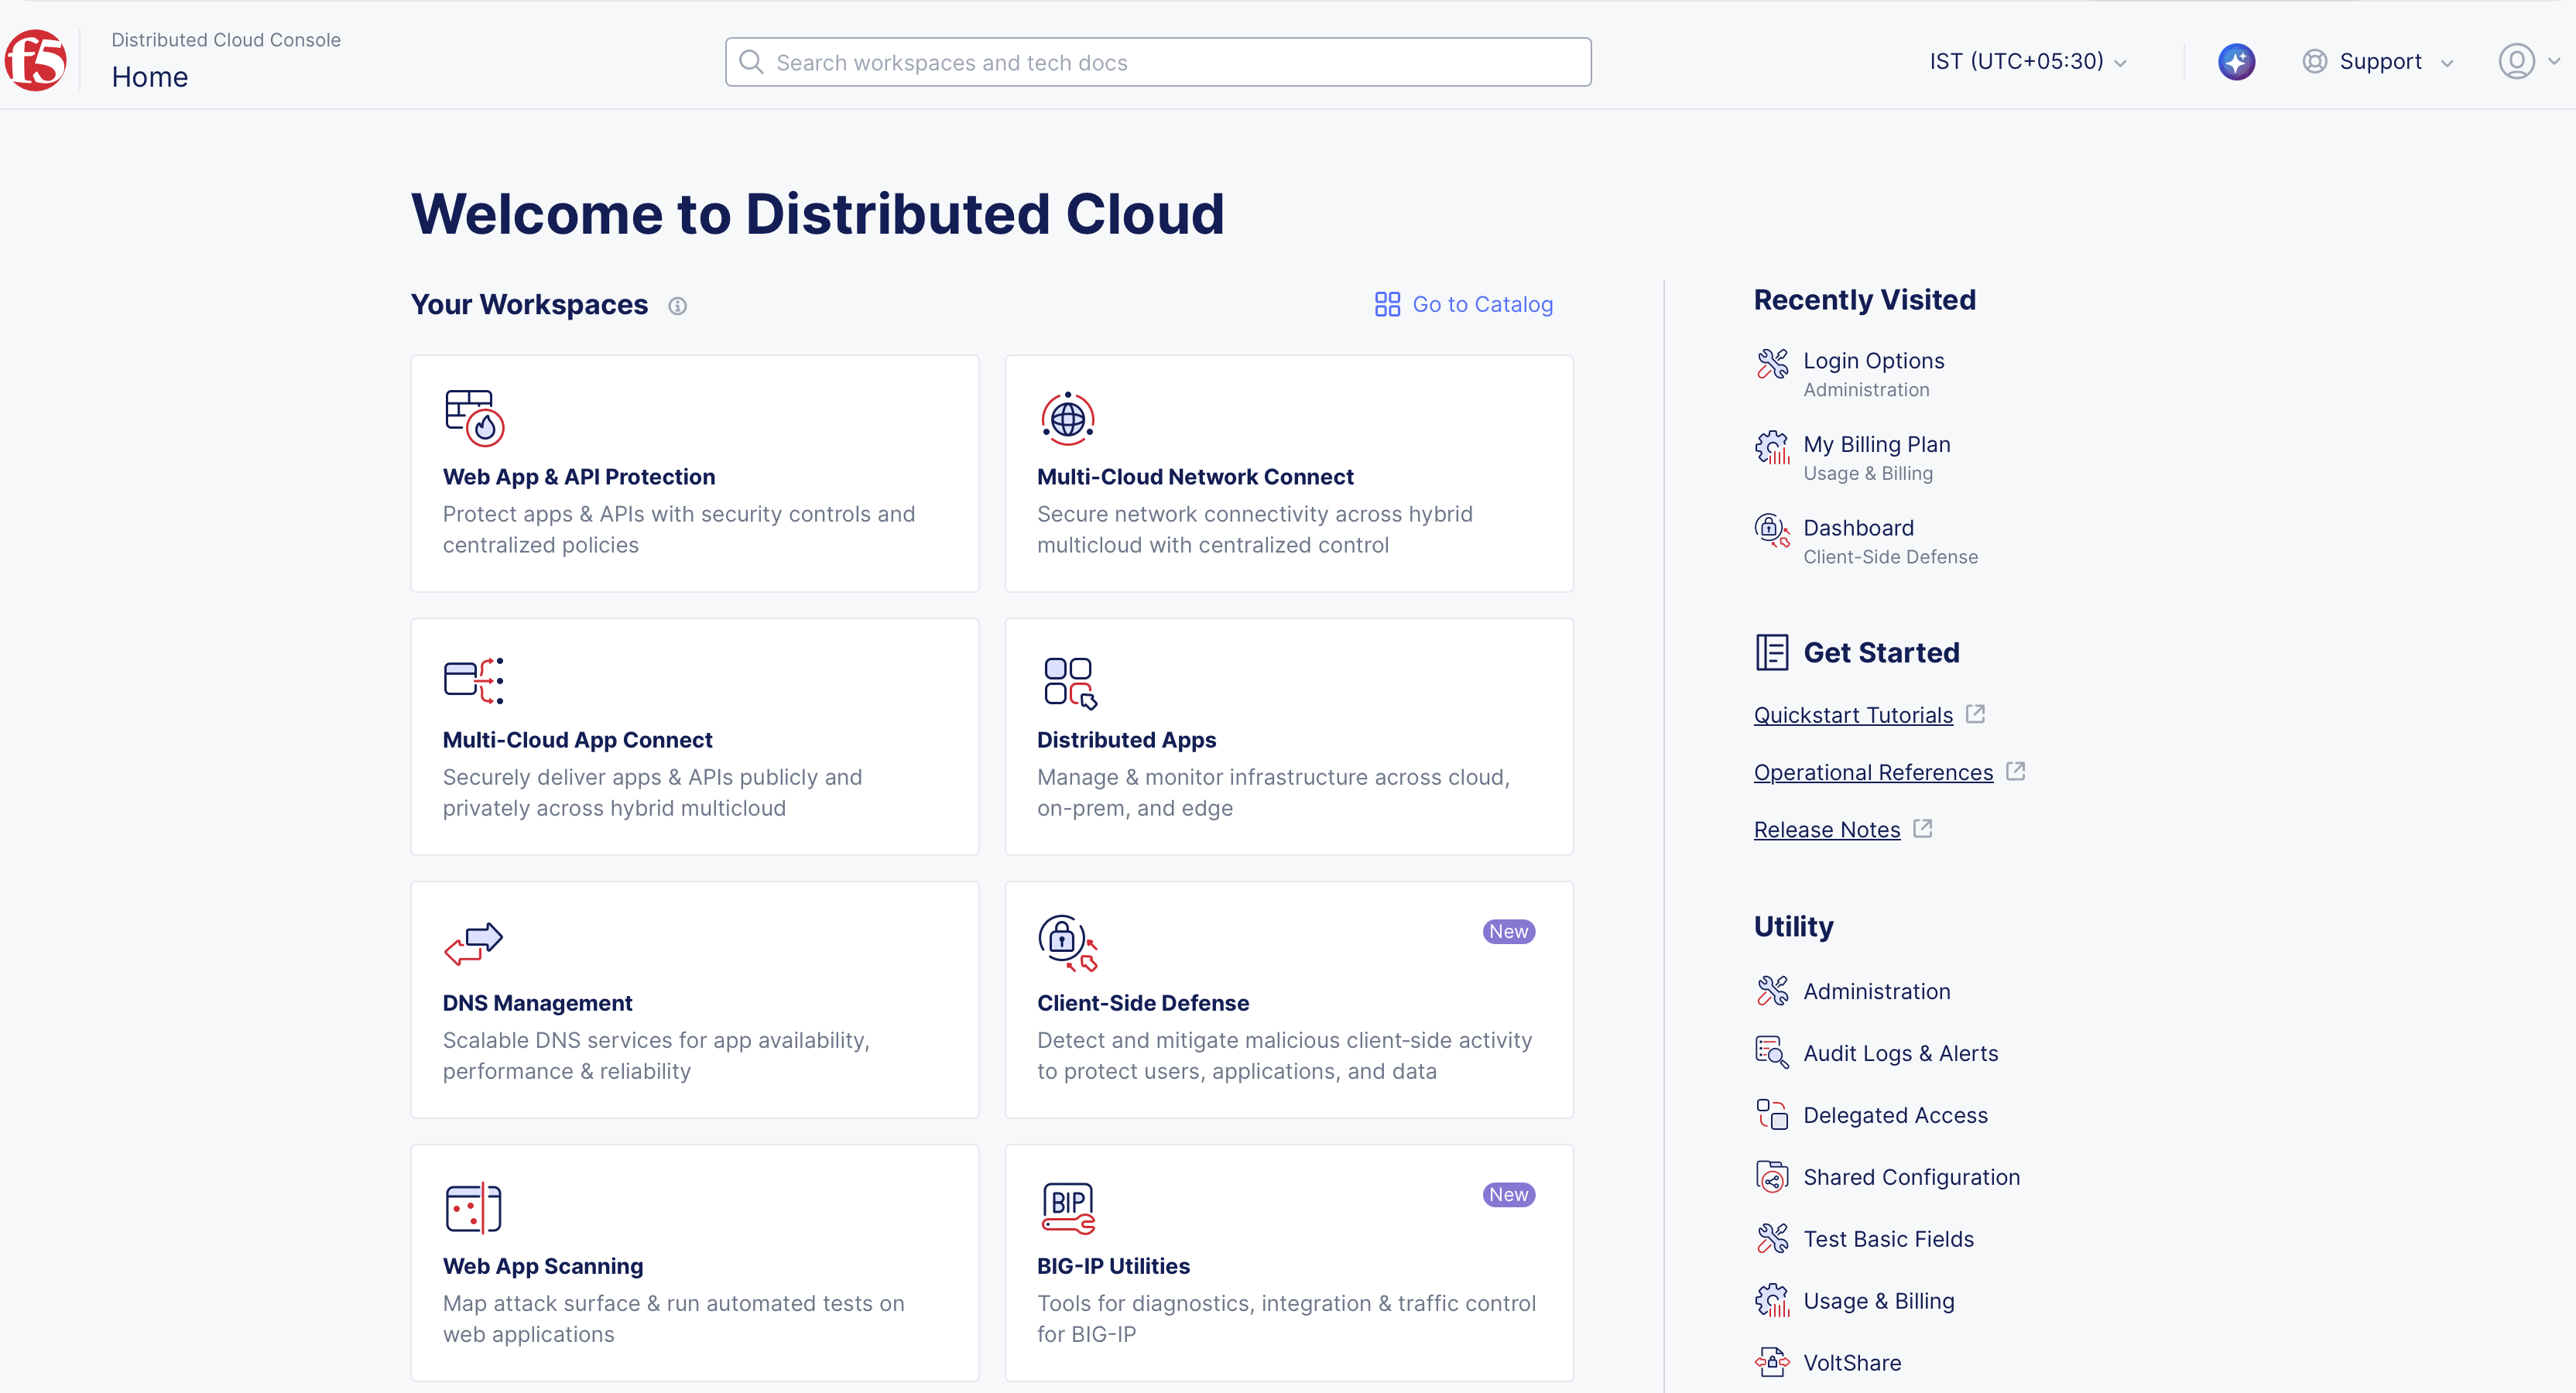Click the Dashboard entry under Recently Visited

coord(1858,528)
